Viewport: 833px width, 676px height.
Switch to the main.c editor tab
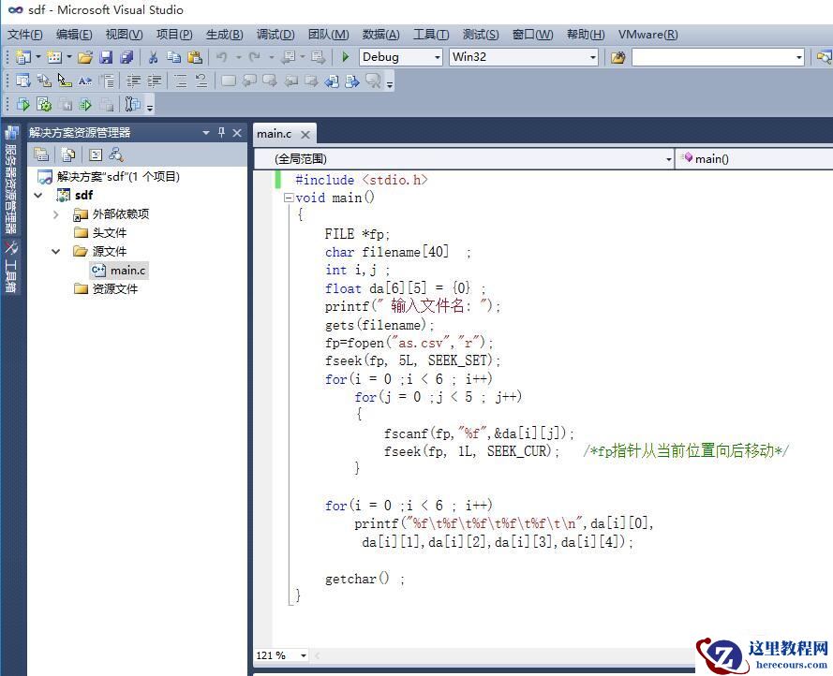coord(275,134)
